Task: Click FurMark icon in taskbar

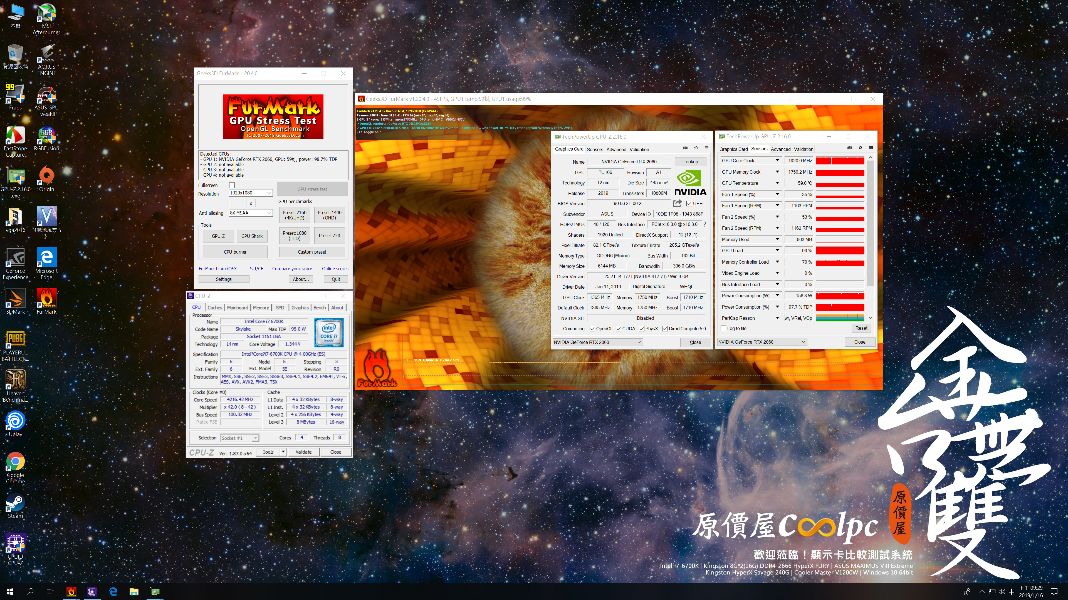Action: [x=71, y=592]
